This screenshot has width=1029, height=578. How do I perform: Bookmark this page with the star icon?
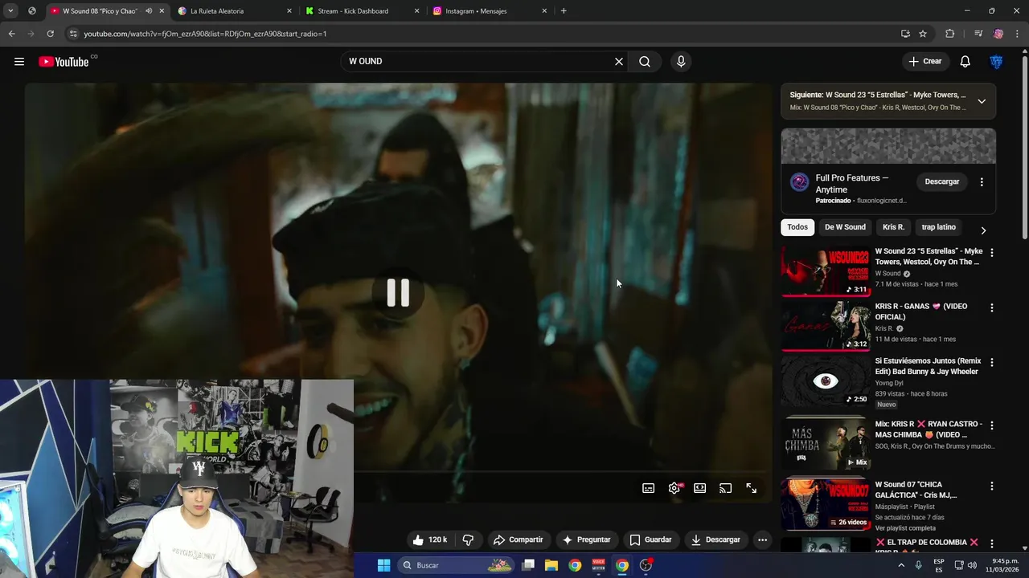(923, 34)
